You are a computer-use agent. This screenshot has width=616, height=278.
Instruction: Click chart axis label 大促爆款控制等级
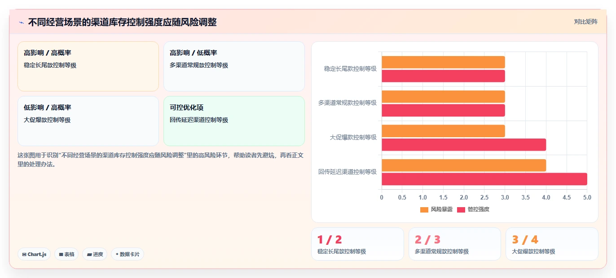(353, 137)
